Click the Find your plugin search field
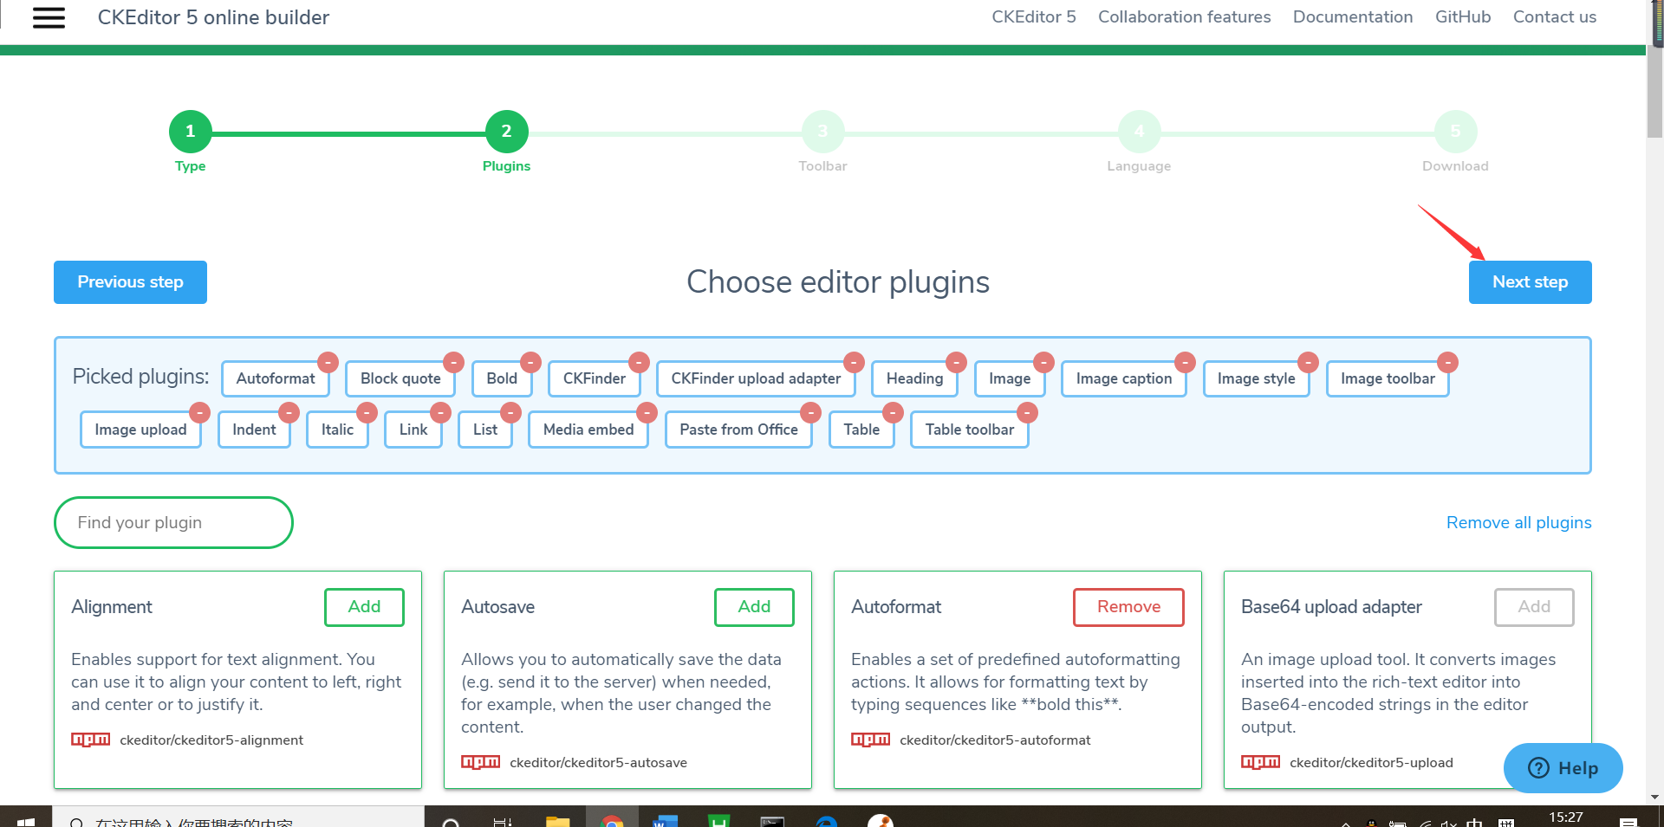This screenshot has height=827, width=1664. pos(172,522)
